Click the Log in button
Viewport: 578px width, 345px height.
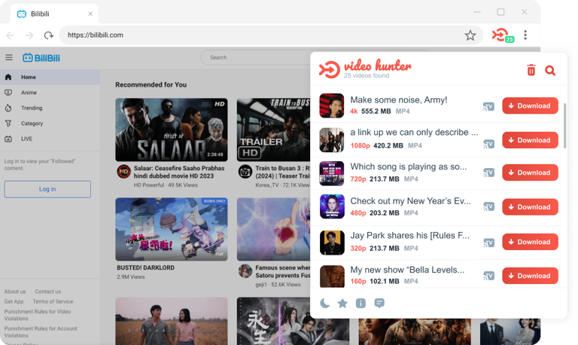coord(47,189)
